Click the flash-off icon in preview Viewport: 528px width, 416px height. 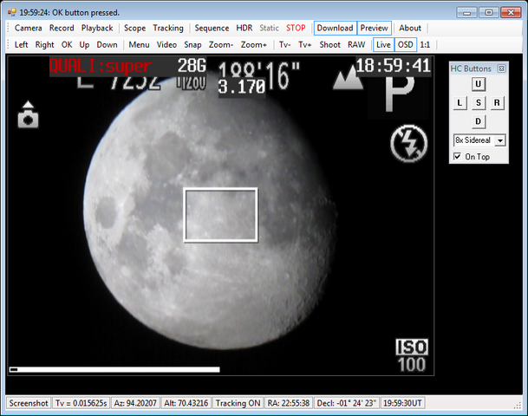tap(409, 143)
